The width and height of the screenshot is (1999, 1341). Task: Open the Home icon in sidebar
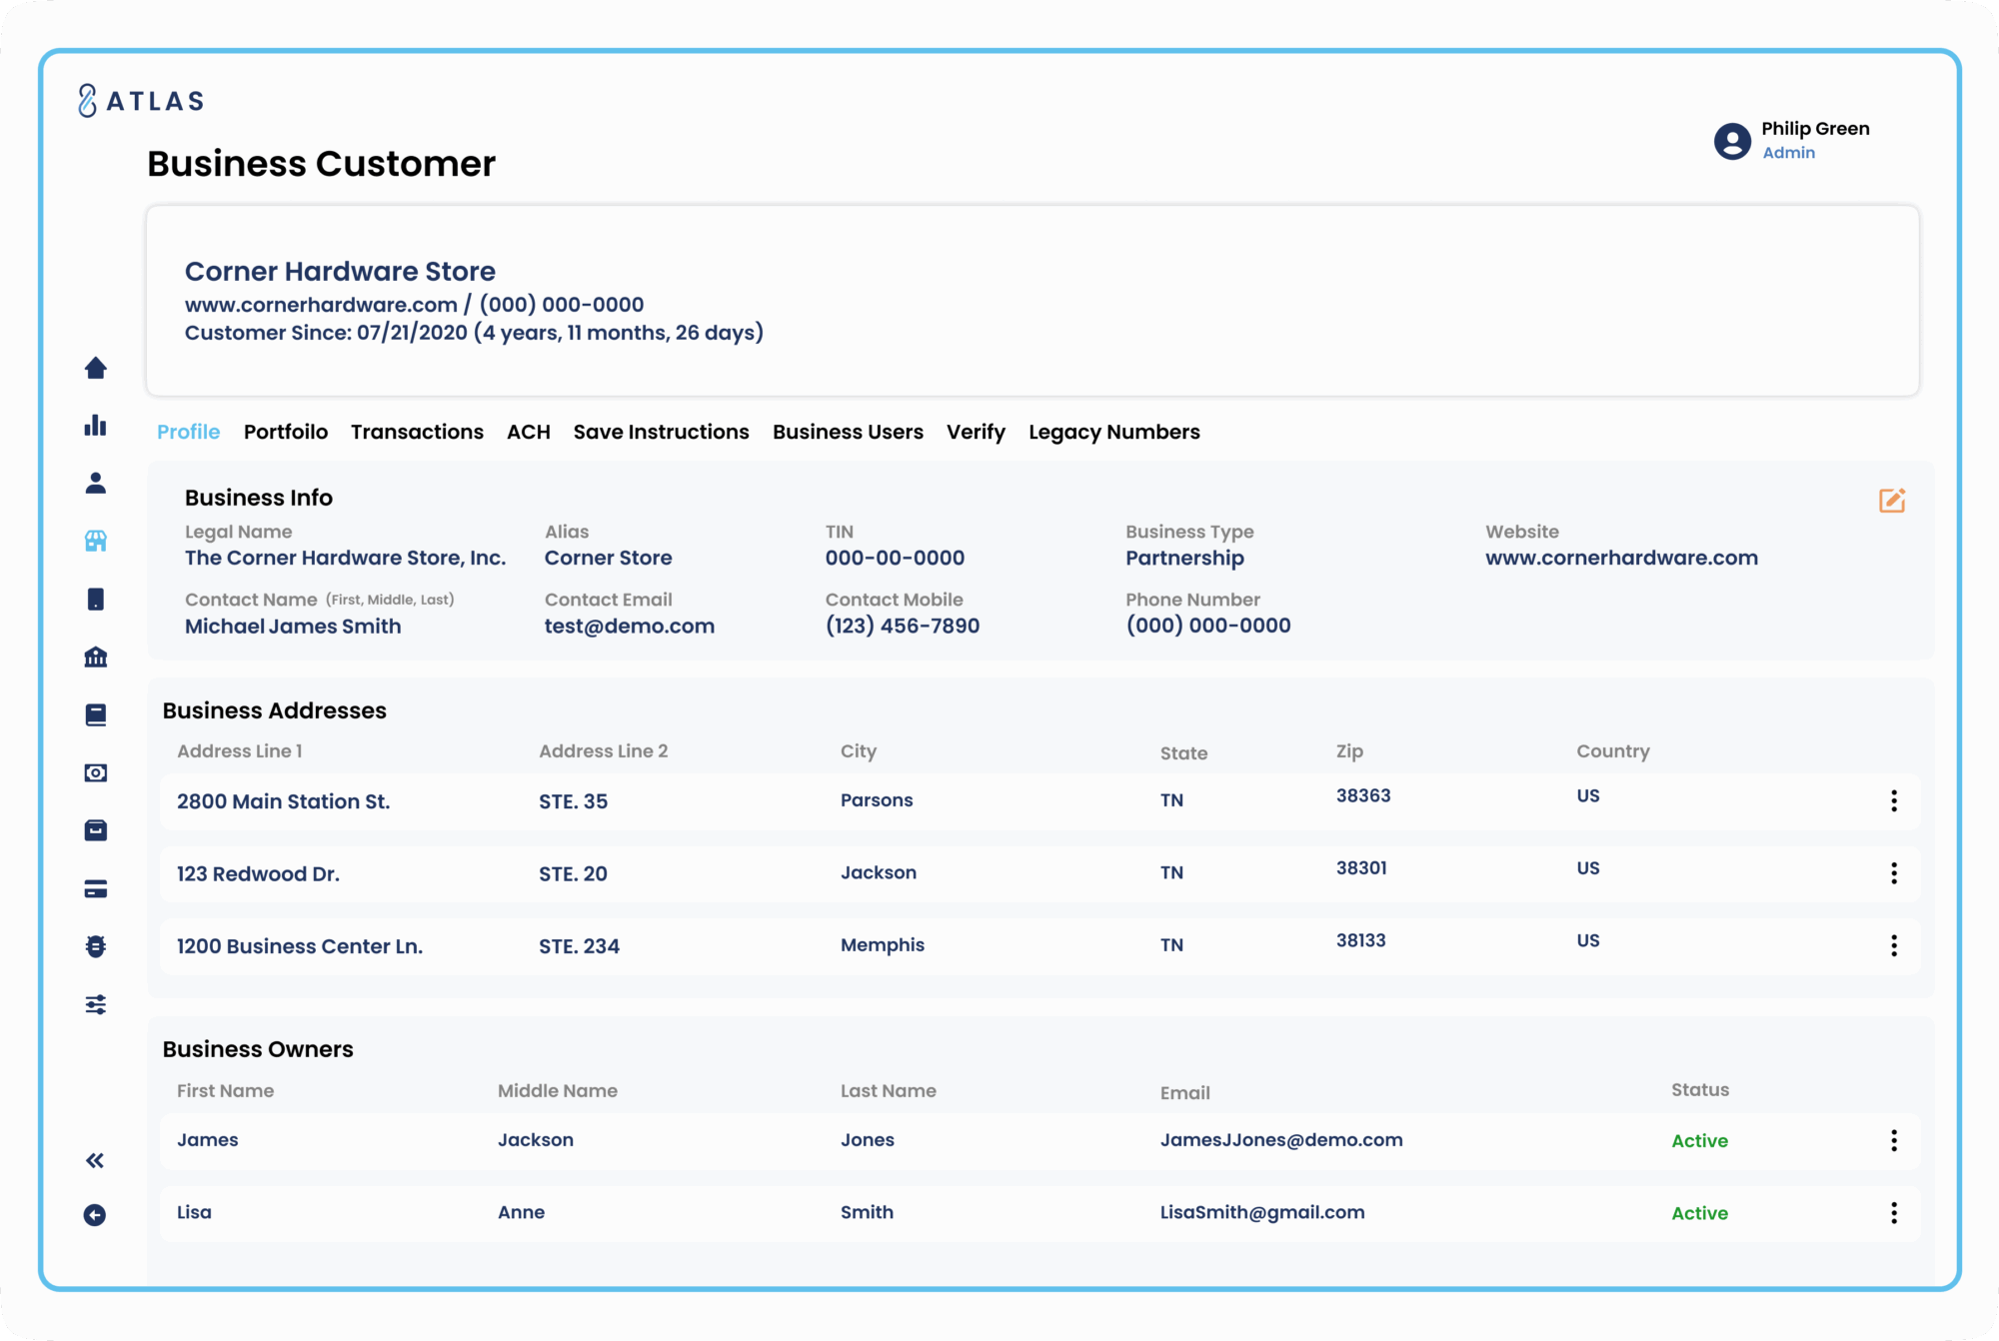coord(96,369)
